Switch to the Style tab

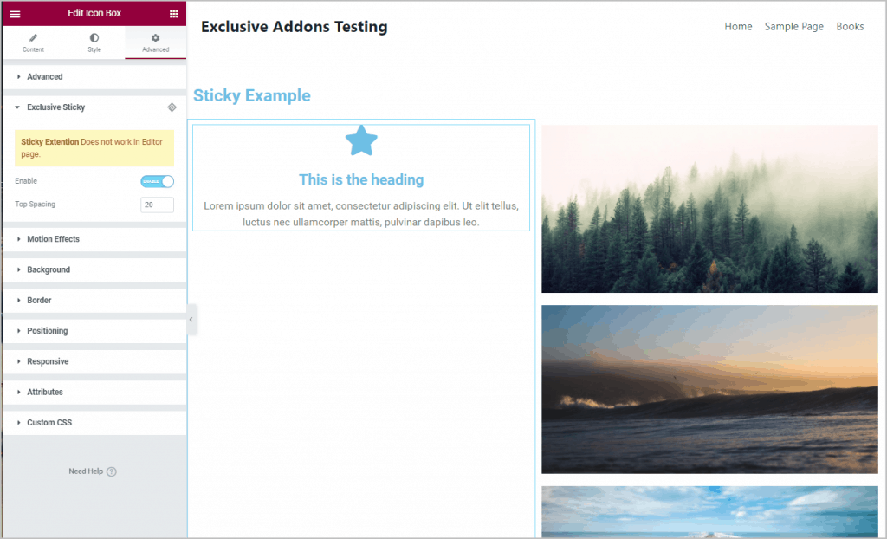(94, 42)
